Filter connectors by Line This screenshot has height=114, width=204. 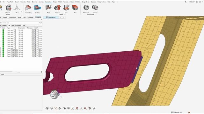[9, 25]
